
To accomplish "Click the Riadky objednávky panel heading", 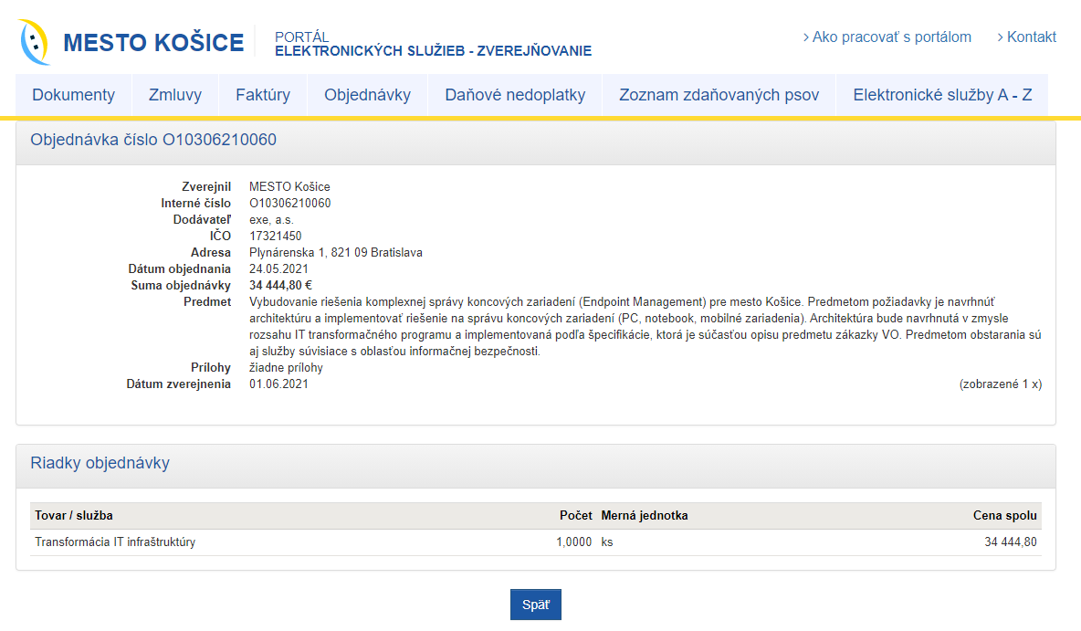I will (100, 463).
